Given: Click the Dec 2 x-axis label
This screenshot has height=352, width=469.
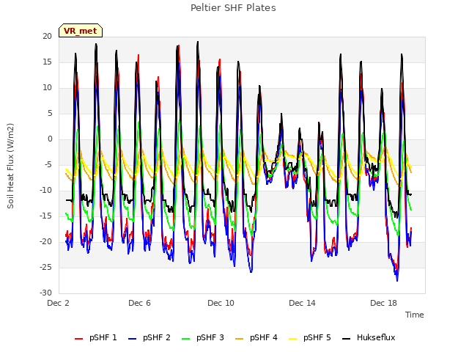Looking at the screenshot, I should pos(59,303).
